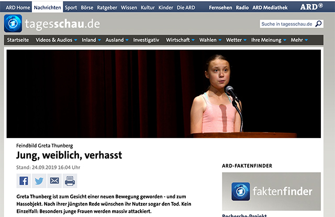Click the tagesschau.de wordmark

62,24
